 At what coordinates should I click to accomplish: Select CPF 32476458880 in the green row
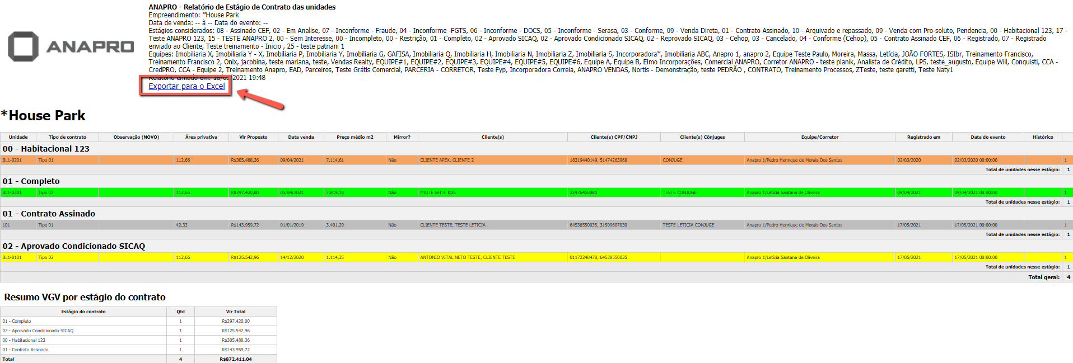[x=583, y=192]
